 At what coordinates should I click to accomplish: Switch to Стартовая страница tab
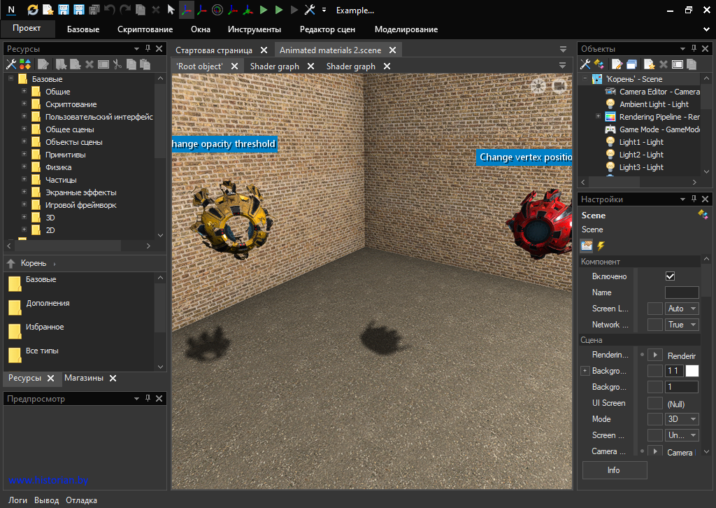click(x=214, y=50)
